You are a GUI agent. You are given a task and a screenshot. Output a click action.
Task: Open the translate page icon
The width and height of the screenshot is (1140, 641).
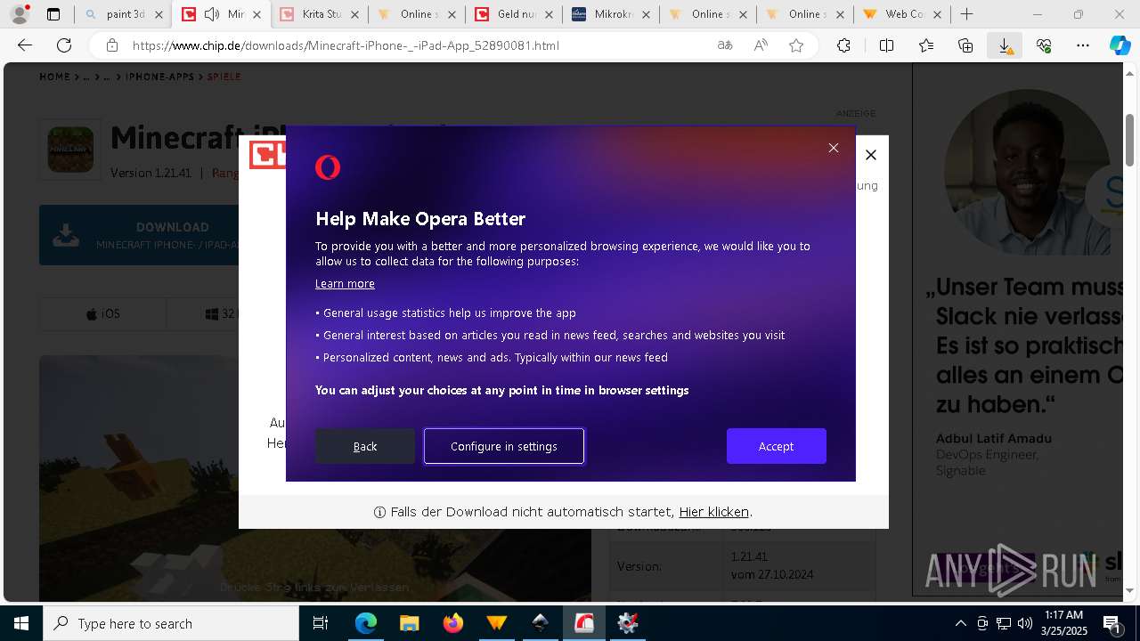725,45
